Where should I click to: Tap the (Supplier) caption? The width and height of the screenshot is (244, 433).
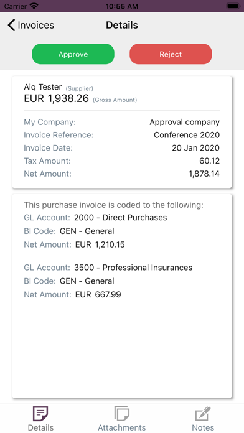[79, 88]
